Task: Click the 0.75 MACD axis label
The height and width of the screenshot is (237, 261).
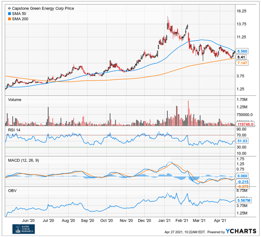Action: [x=240, y=169]
